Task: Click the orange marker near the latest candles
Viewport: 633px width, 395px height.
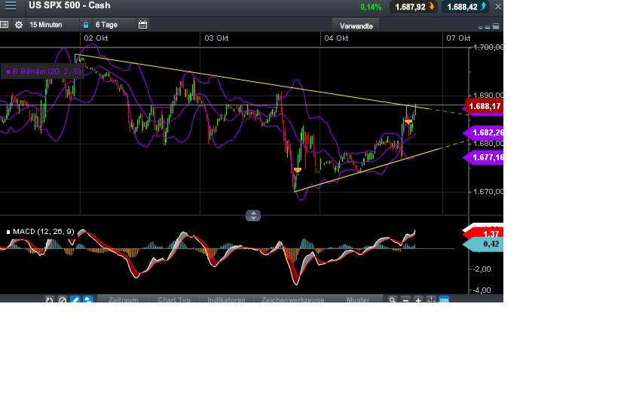Action: point(408,121)
